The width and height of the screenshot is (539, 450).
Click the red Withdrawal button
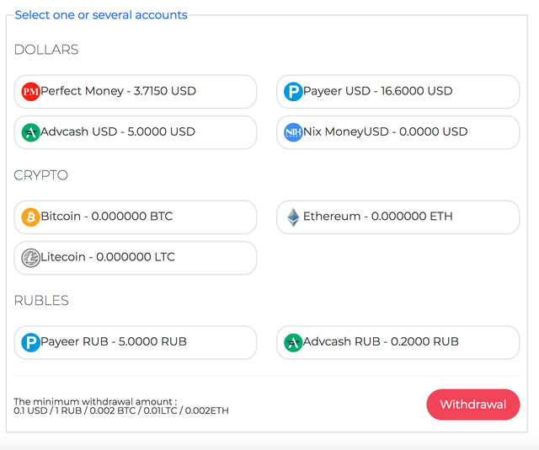click(x=473, y=404)
